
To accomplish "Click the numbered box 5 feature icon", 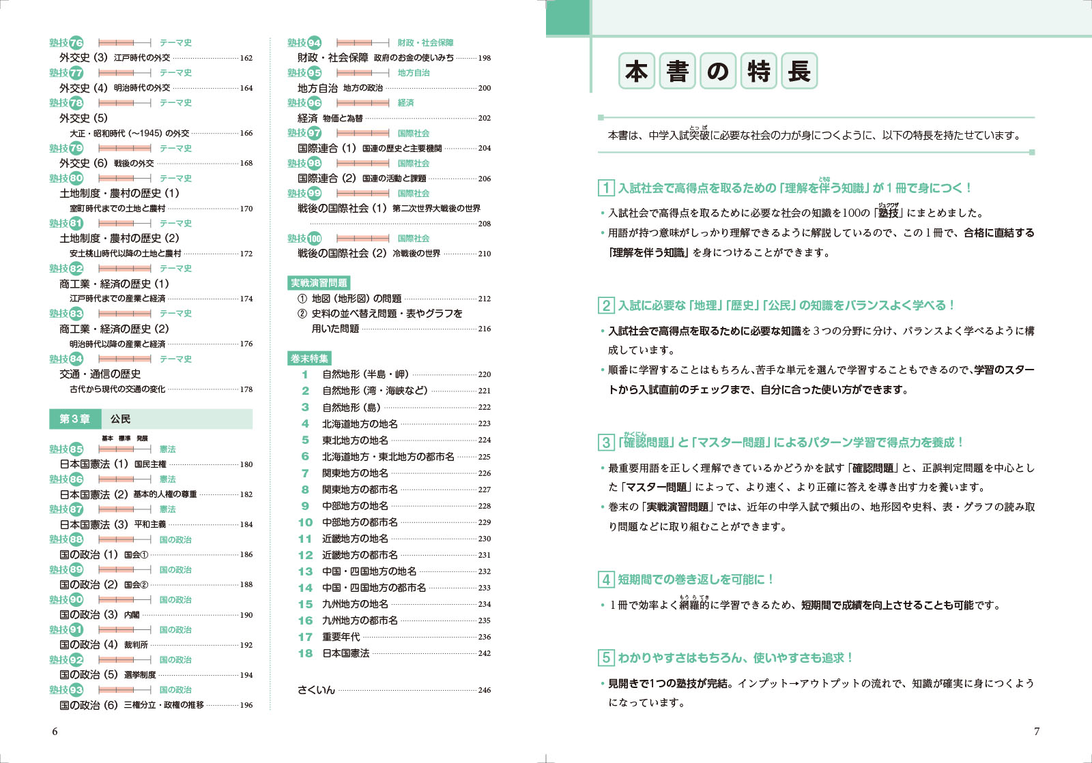I will tap(606, 657).
